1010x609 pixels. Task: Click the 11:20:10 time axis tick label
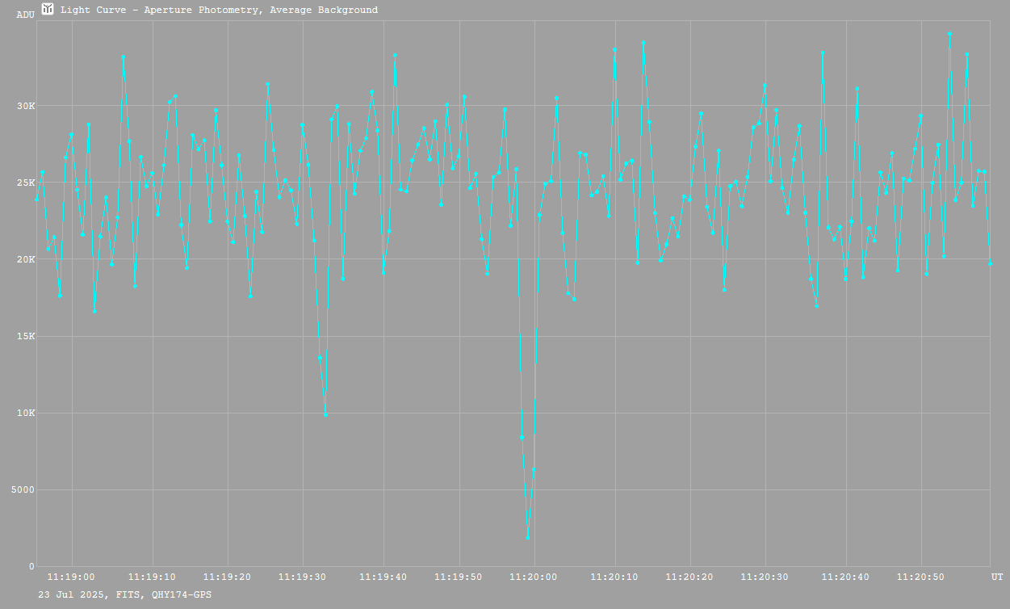(614, 577)
